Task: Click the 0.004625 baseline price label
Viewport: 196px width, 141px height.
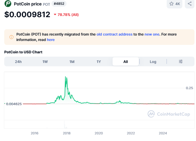Action: (x=14, y=104)
